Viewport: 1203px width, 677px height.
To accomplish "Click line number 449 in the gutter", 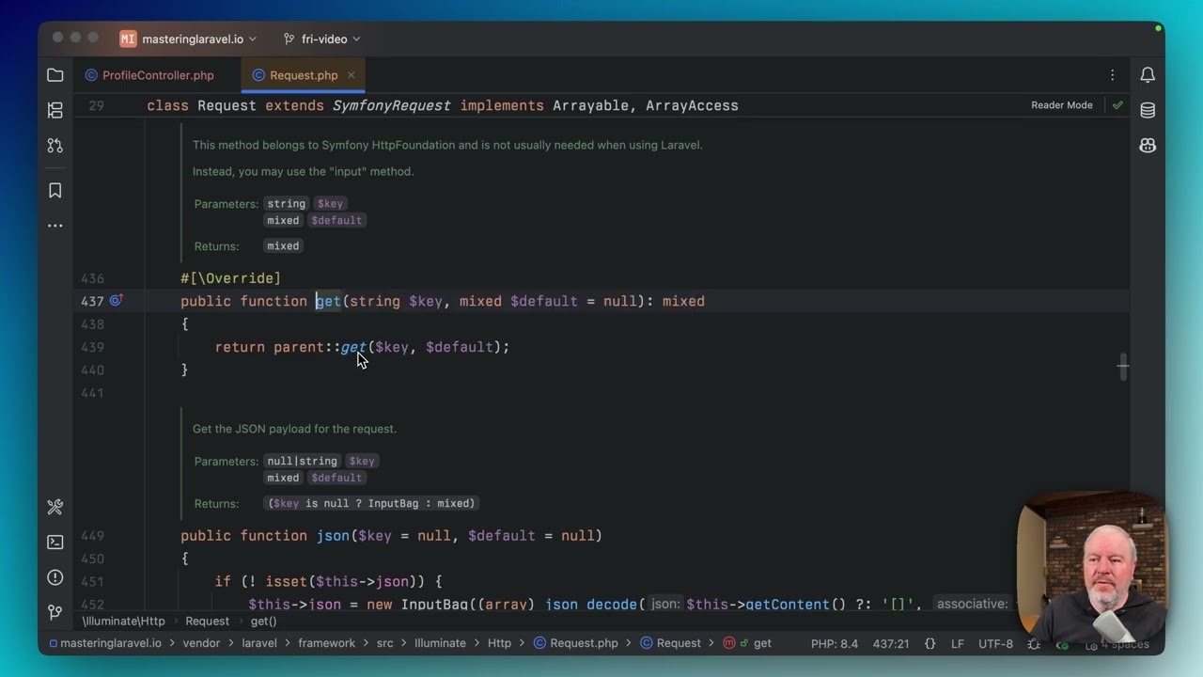I will tap(92, 536).
